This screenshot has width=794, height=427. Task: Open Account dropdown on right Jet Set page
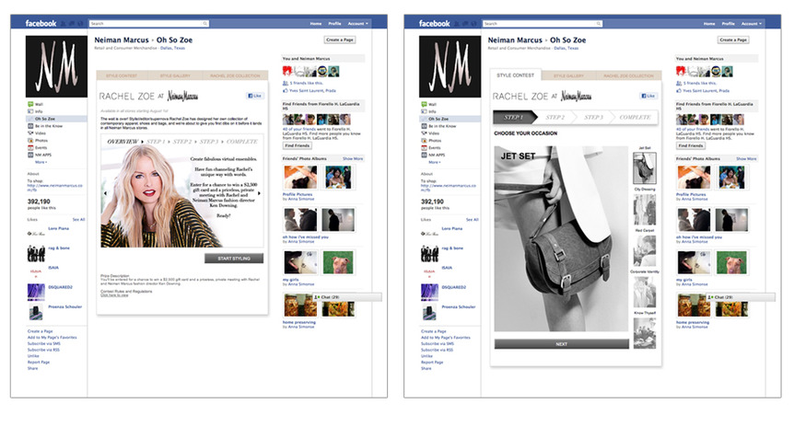coord(751,24)
